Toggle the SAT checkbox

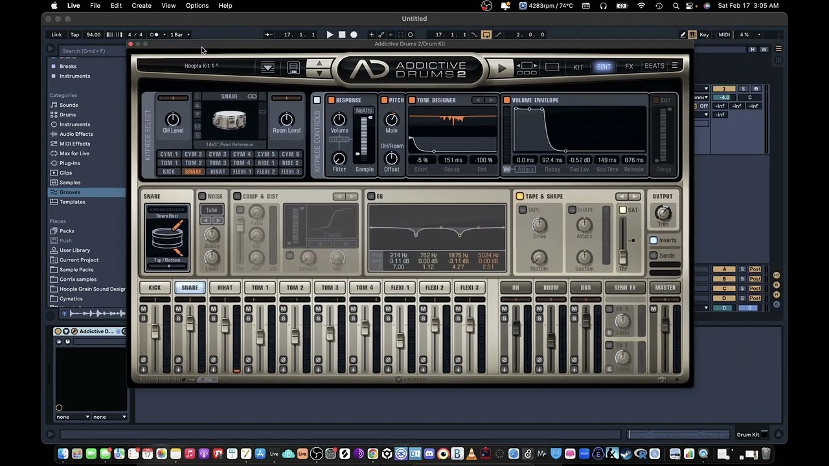point(622,210)
